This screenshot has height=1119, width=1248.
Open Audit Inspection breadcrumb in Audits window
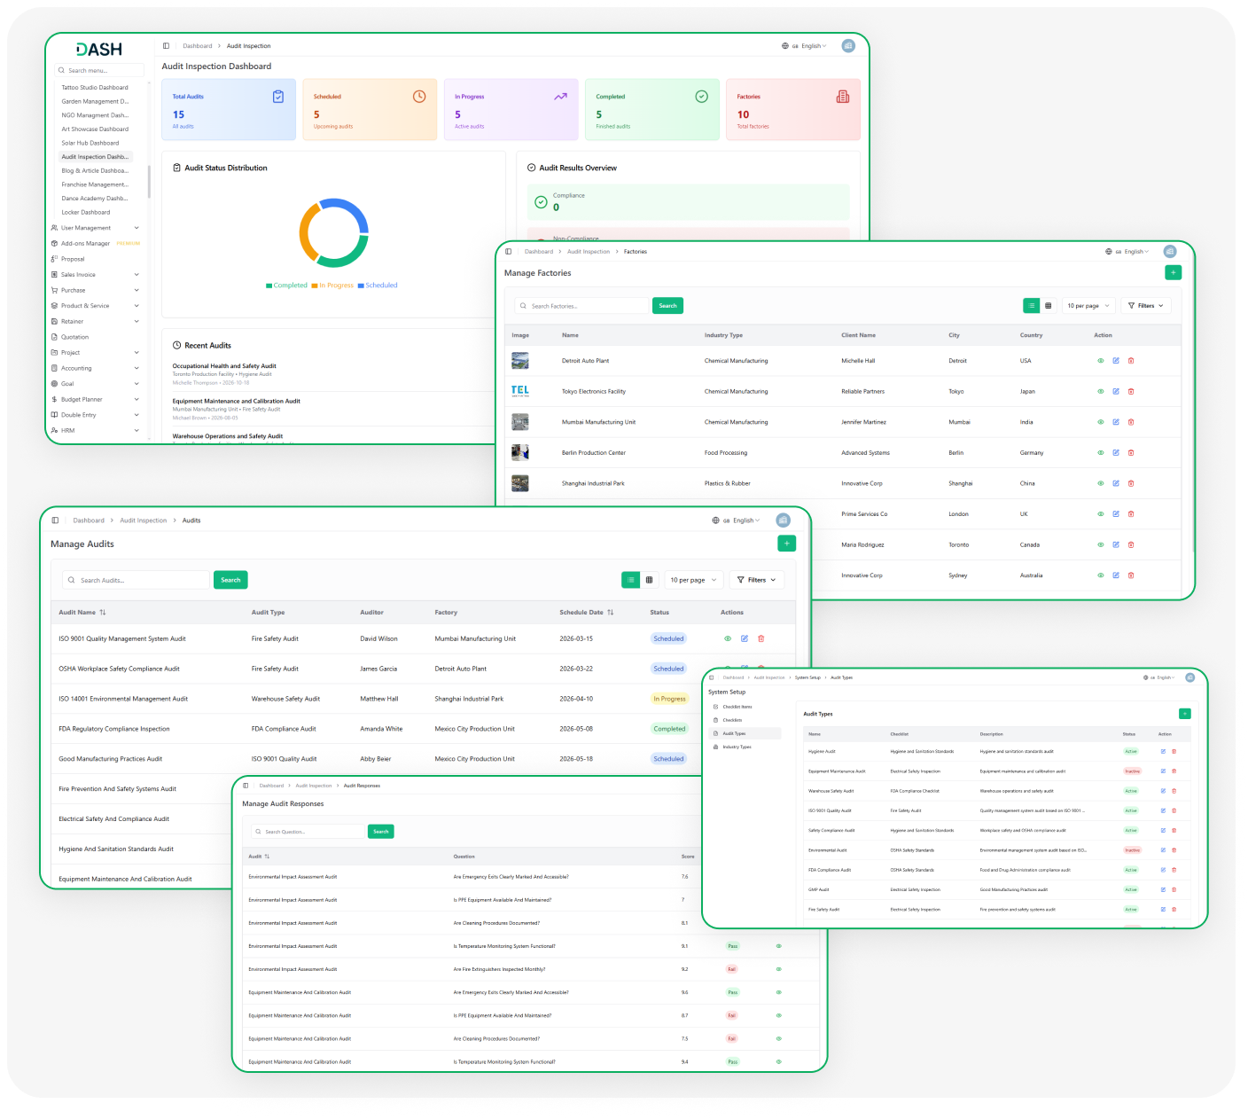144,520
